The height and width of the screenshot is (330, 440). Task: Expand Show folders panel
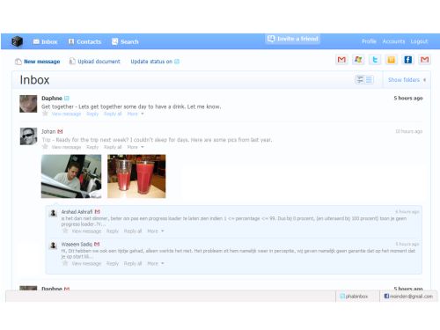pos(407,80)
